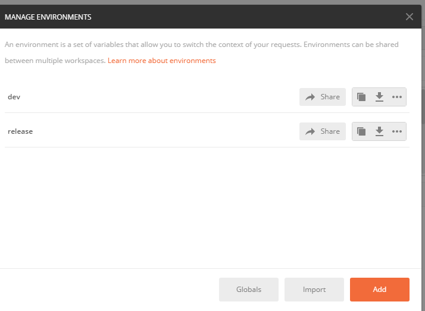Open more actions for release environment
425x311 pixels.
coord(397,131)
